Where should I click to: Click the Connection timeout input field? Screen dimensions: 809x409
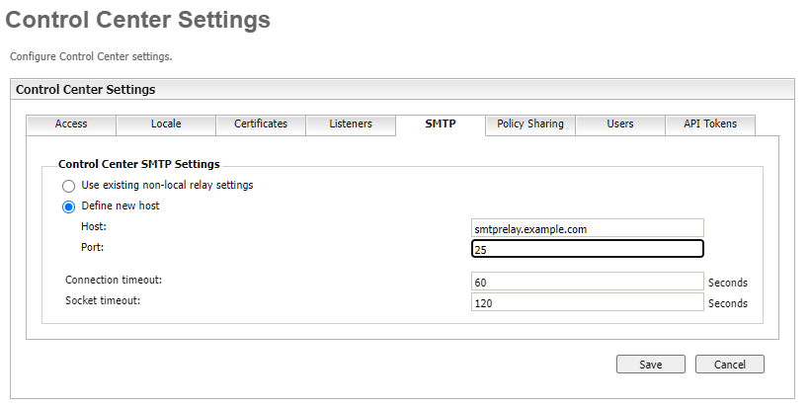pos(588,283)
